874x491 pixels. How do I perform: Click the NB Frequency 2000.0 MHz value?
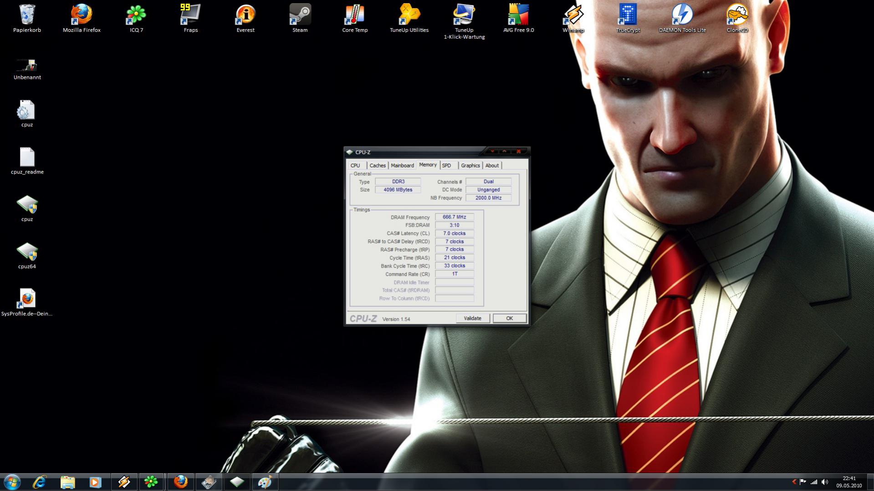click(488, 198)
